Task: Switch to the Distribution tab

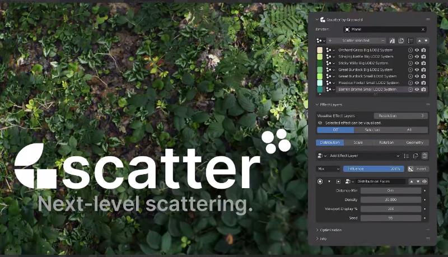Action: (x=330, y=142)
